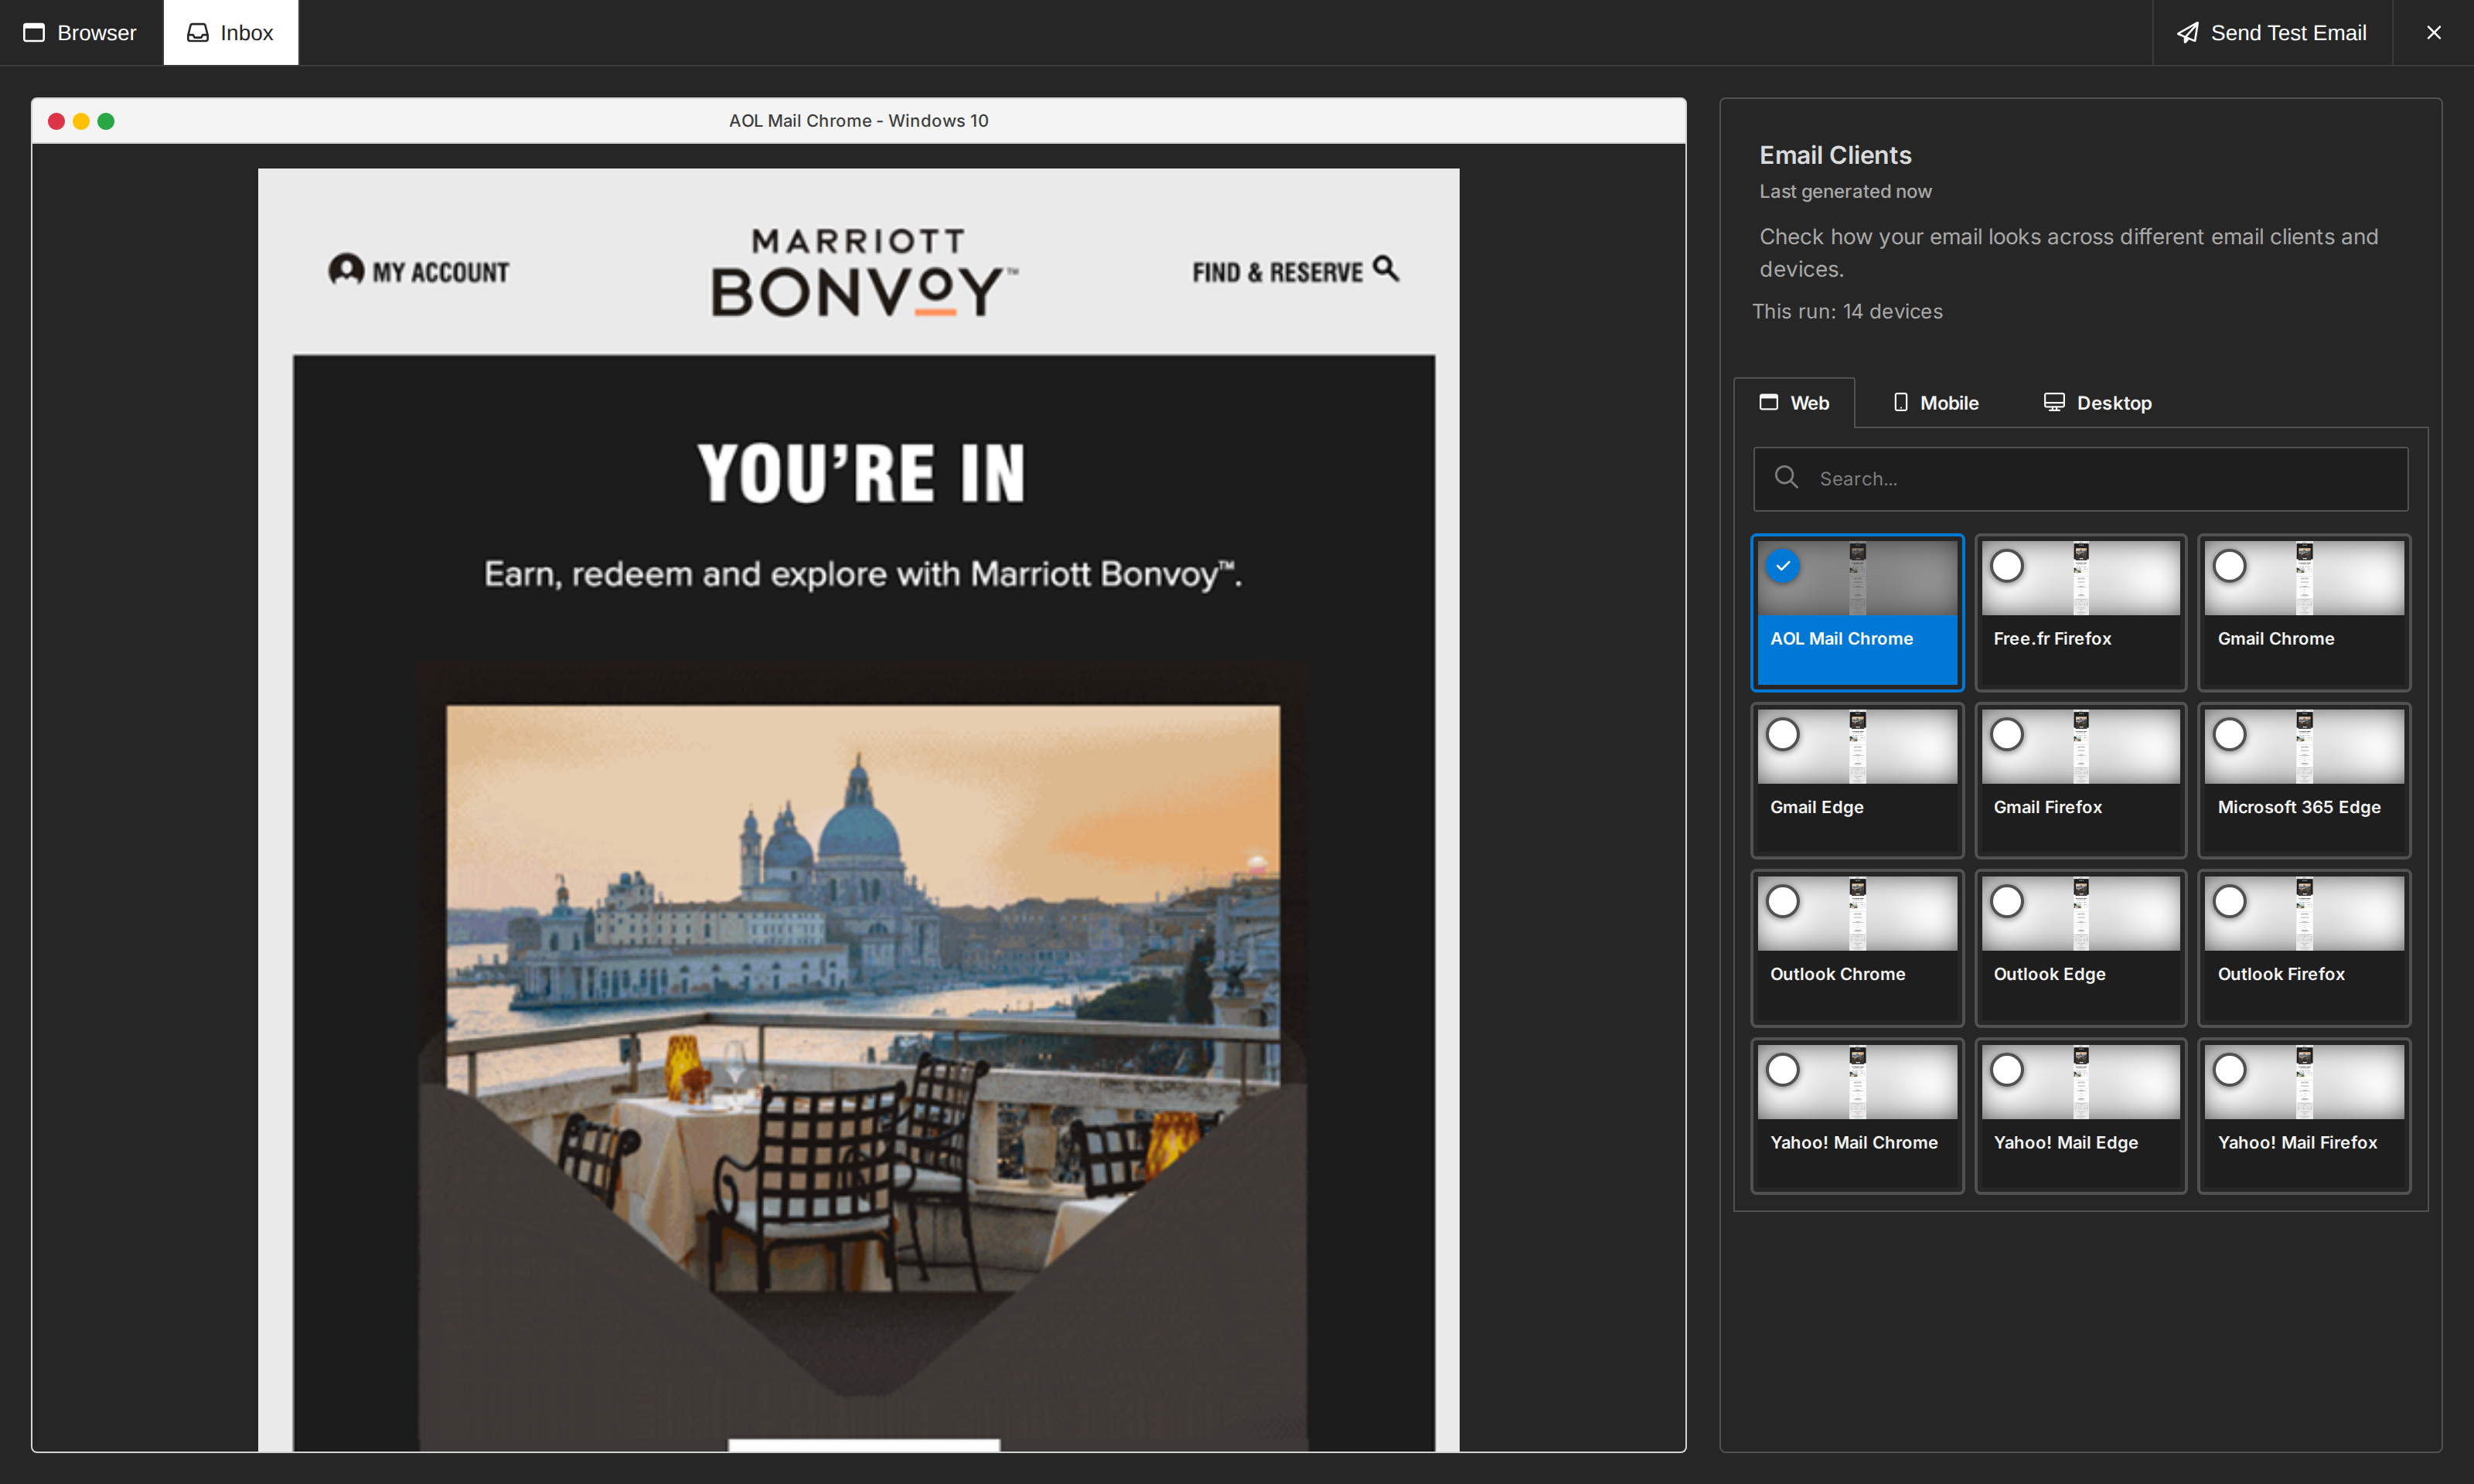Click the account avatar icon in email

click(x=346, y=269)
